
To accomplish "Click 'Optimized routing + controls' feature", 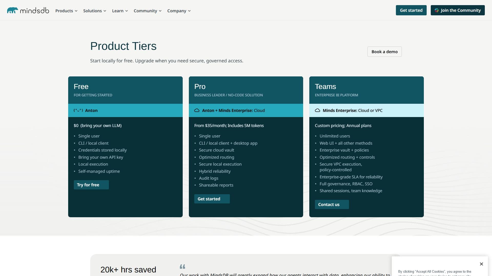I will [x=347, y=157].
